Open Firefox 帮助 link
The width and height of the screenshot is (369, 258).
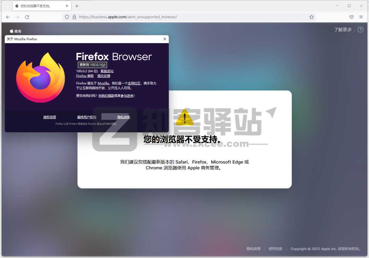[85, 76]
